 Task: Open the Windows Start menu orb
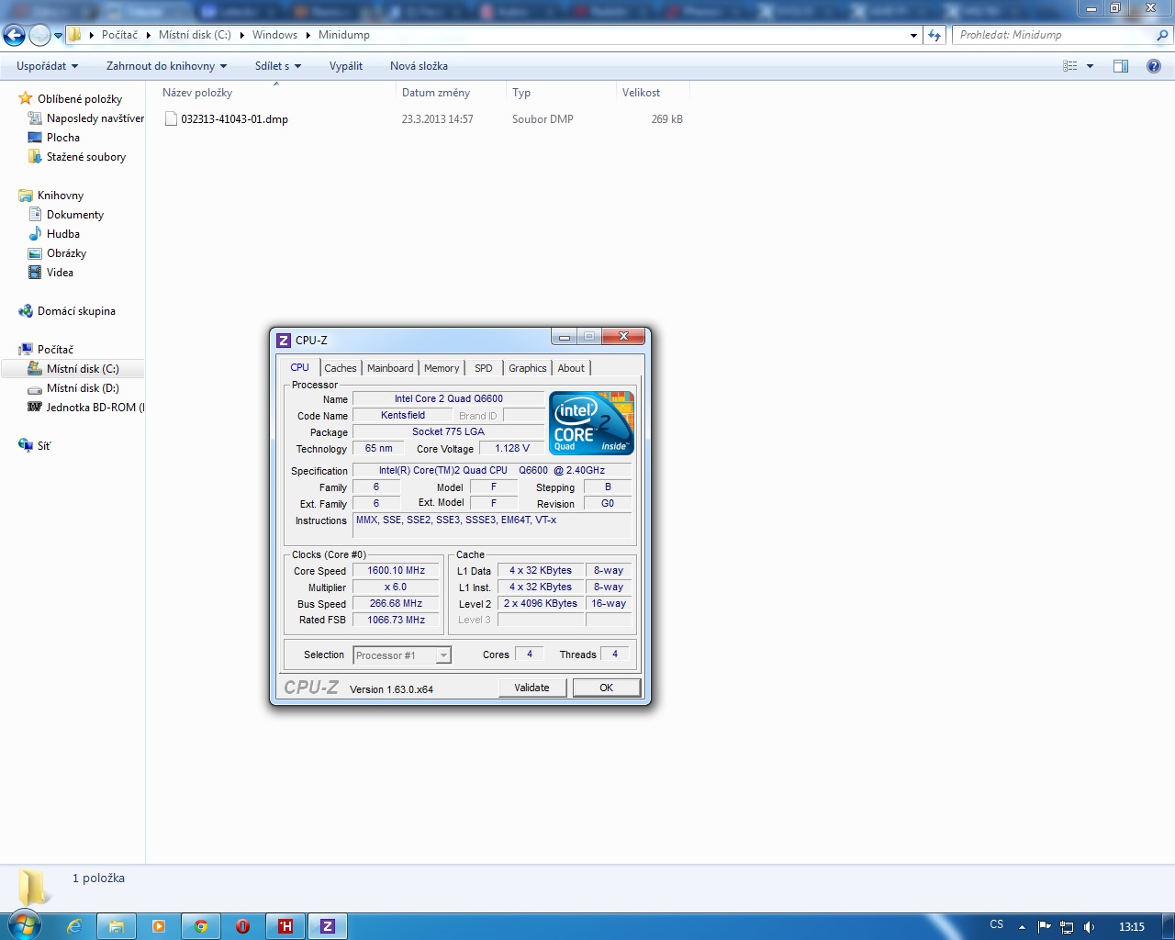tap(22, 924)
